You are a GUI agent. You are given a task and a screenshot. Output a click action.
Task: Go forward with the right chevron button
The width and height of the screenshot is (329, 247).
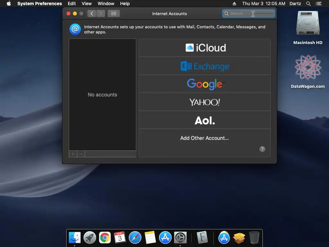(x=101, y=14)
